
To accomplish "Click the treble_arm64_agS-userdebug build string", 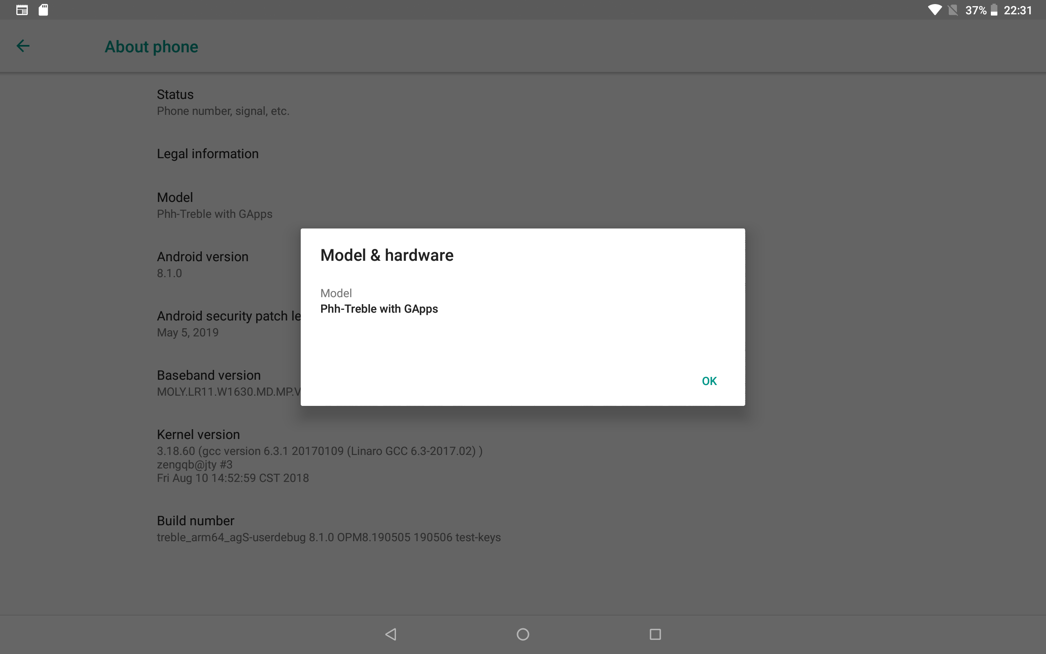I will coord(329,537).
